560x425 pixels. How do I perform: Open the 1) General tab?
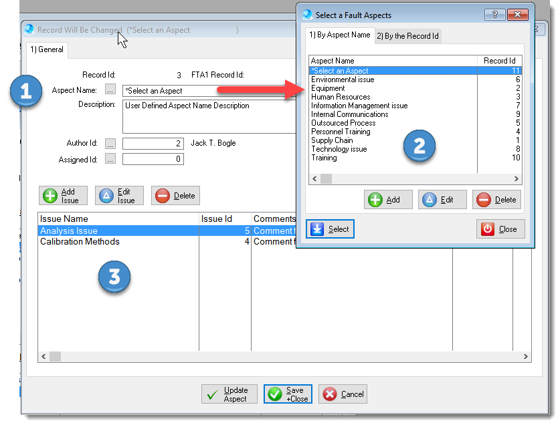coord(47,49)
